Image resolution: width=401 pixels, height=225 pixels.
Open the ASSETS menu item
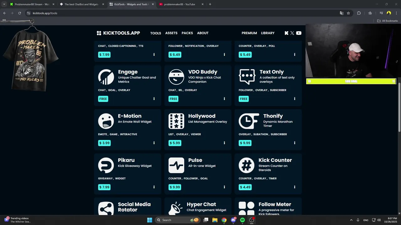point(171,33)
